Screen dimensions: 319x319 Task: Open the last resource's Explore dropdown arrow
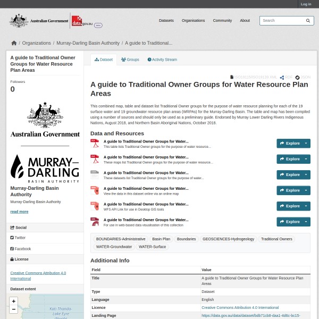[x=306, y=222]
